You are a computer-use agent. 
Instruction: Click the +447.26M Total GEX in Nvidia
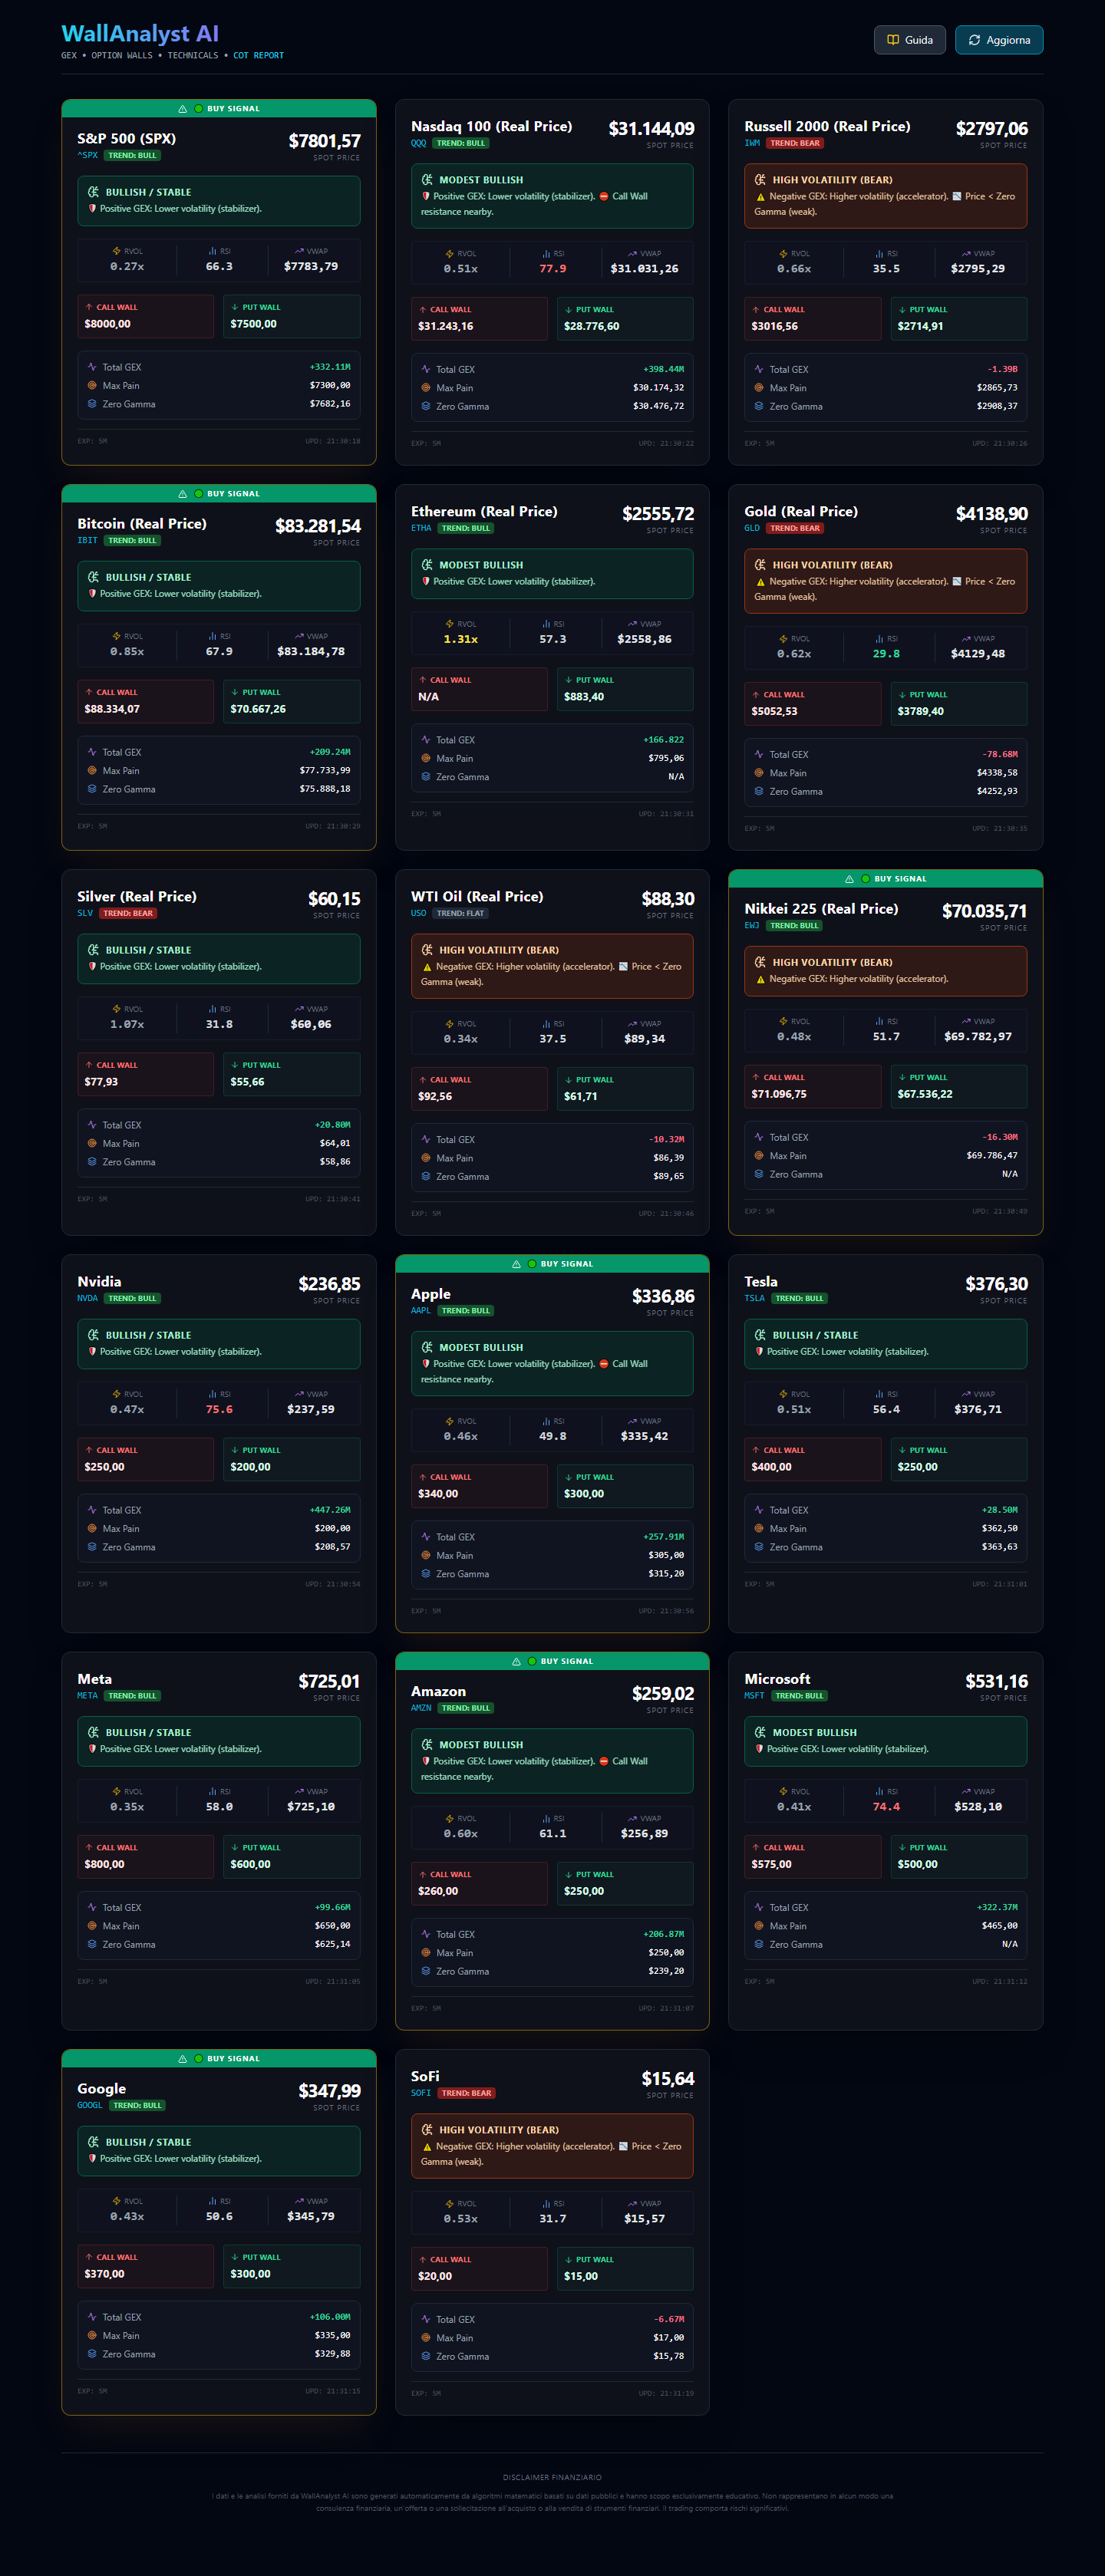[330, 1510]
